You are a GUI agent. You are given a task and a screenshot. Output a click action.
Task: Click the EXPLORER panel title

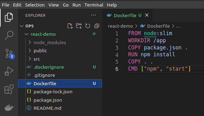click(35, 15)
